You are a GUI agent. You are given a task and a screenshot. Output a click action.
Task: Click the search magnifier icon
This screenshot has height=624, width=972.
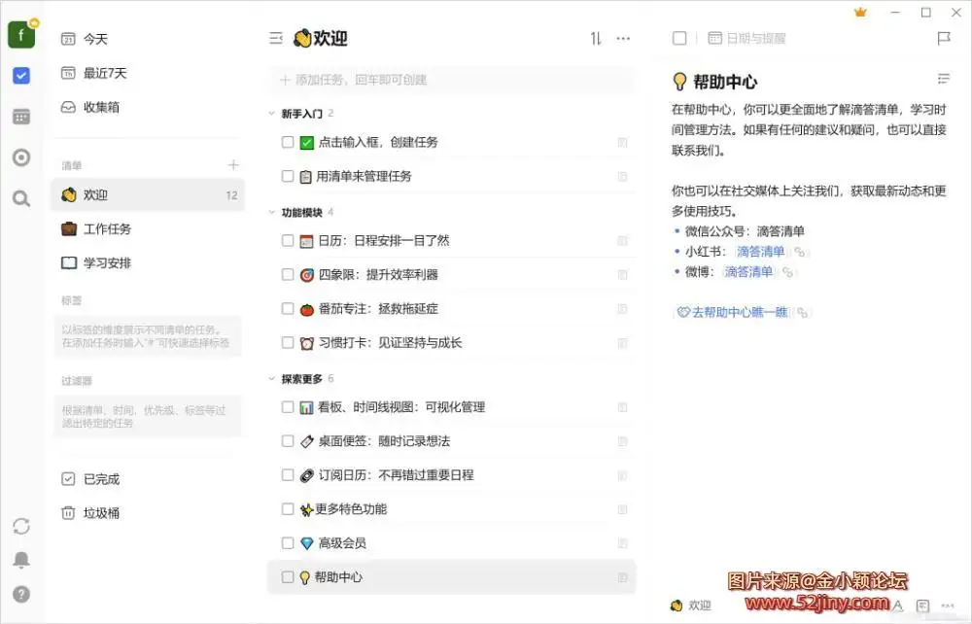click(21, 198)
